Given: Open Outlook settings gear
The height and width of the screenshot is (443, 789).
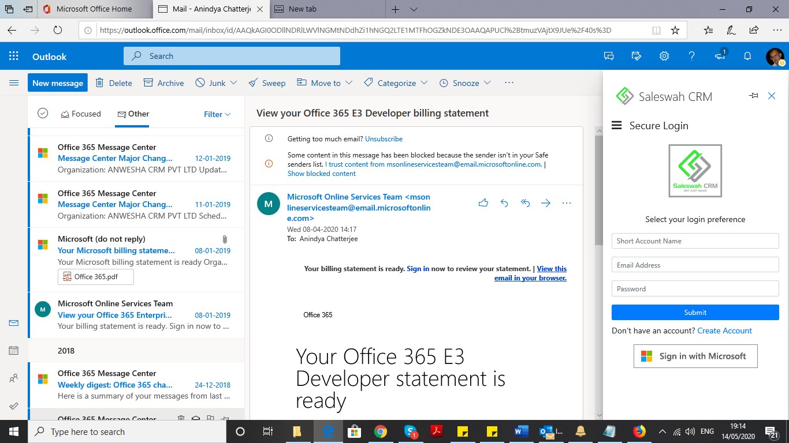Looking at the screenshot, I should [x=664, y=56].
